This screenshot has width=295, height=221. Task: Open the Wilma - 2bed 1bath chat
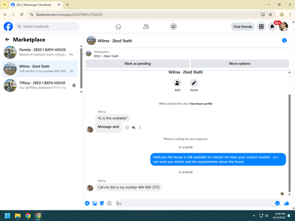(x=40, y=69)
